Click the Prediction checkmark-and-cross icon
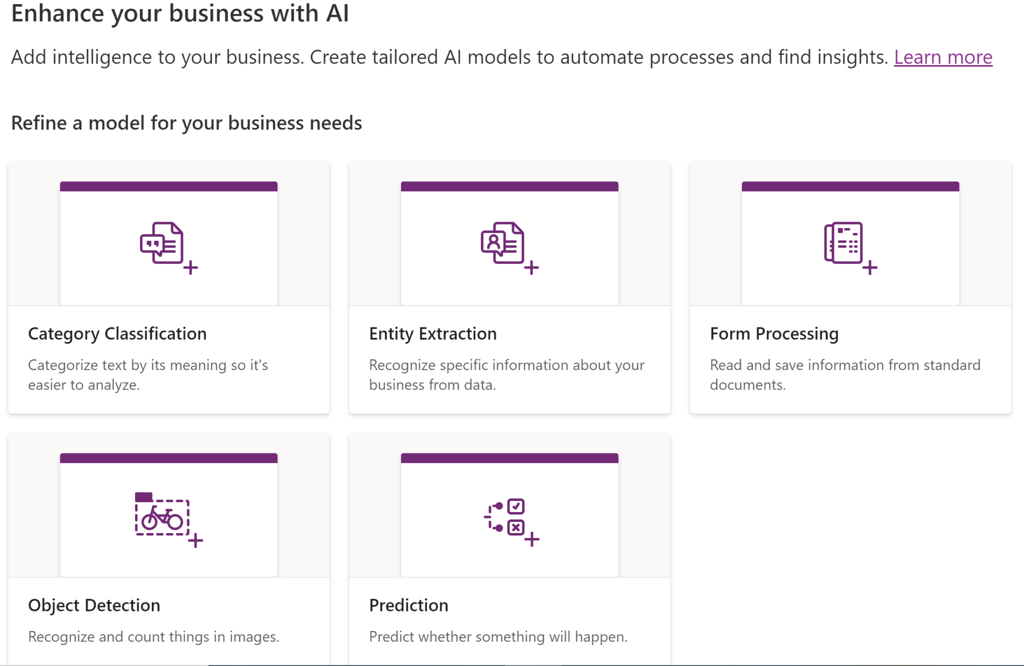This screenshot has width=1024, height=666. point(505,517)
